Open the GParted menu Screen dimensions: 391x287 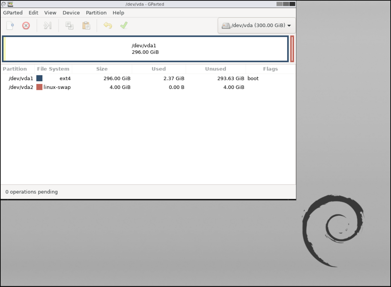13,13
